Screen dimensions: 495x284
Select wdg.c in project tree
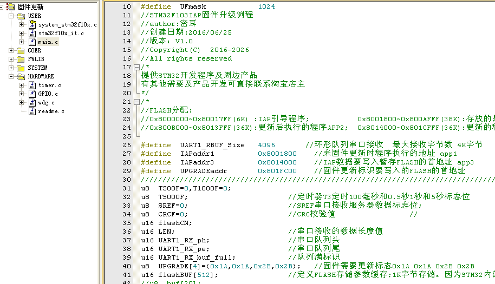(46, 102)
